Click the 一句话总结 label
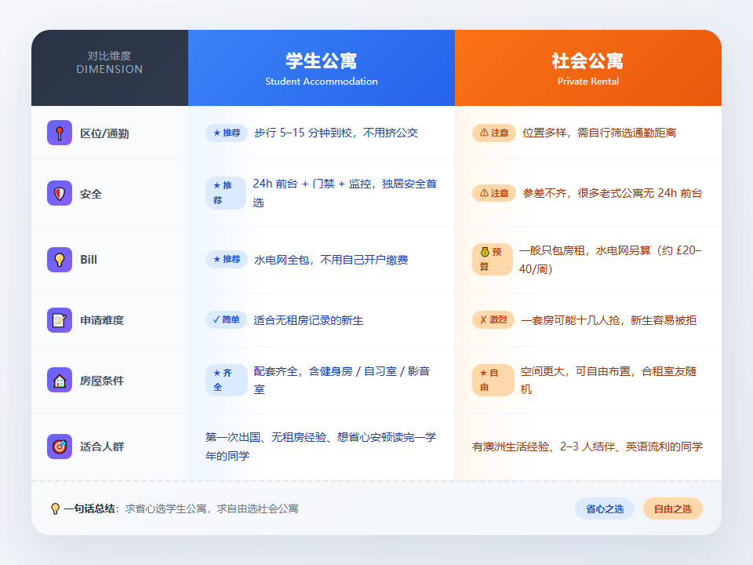 89,508
